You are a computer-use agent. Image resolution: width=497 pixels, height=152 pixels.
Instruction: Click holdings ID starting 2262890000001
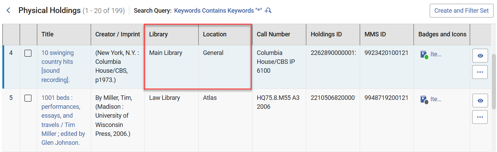tap(333, 53)
